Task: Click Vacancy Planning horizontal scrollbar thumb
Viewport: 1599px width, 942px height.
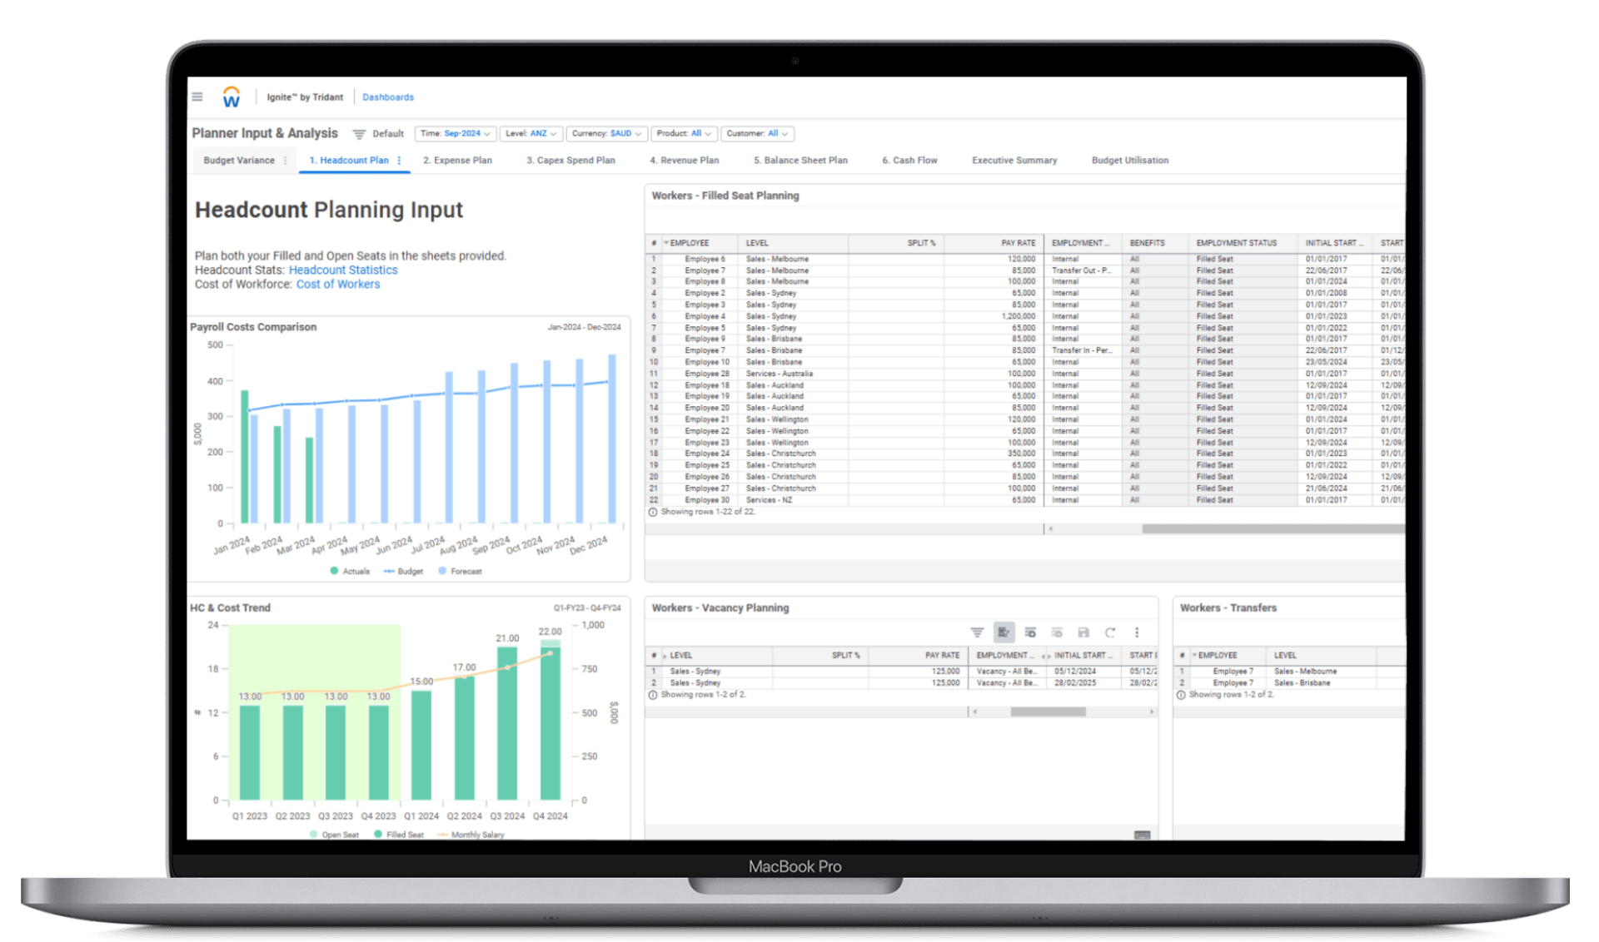Action: pos(1048,712)
